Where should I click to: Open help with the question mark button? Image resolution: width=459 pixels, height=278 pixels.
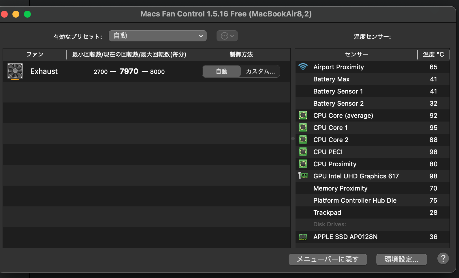(x=443, y=258)
